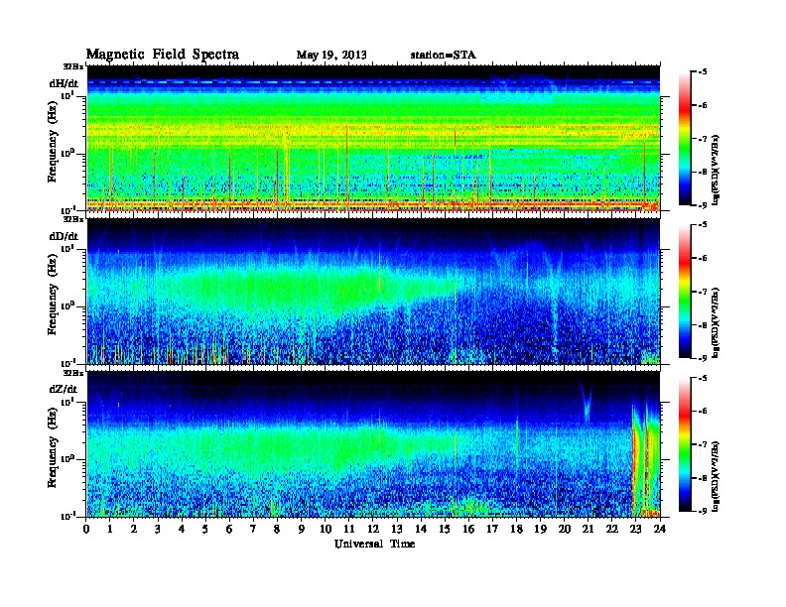Click the log(PSD) label beside dZ/dt color scale
This screenshot has height=607, width=786.
[717, 475]
